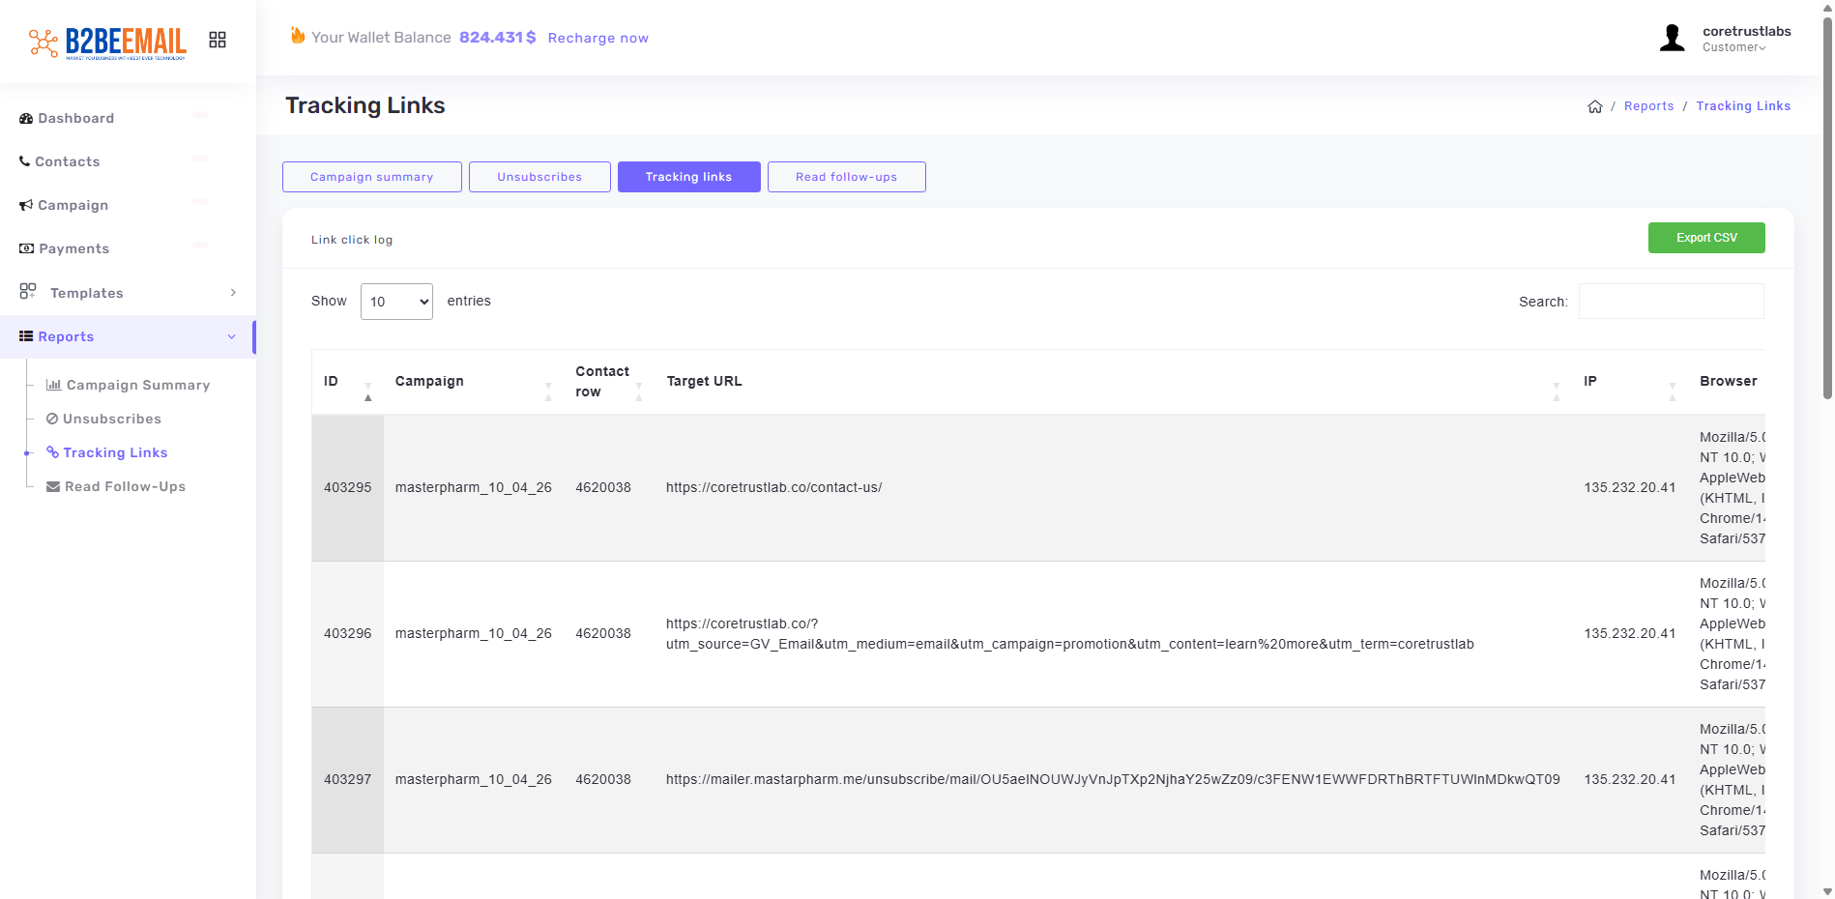Go to home via breadcrumb house icon
This screenshot has width=1835, height=899.
pos(1594,106)
